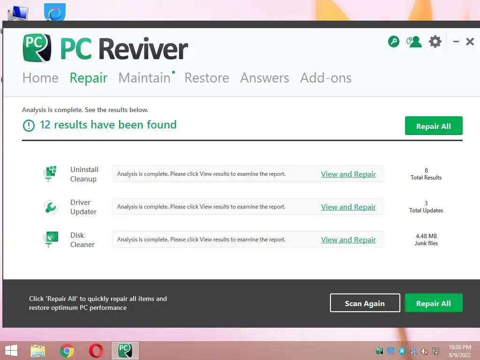The width and height of the screenshot is (480, 360).
Task: Open the help and support person icon
Action: click(x=413, y=42)
